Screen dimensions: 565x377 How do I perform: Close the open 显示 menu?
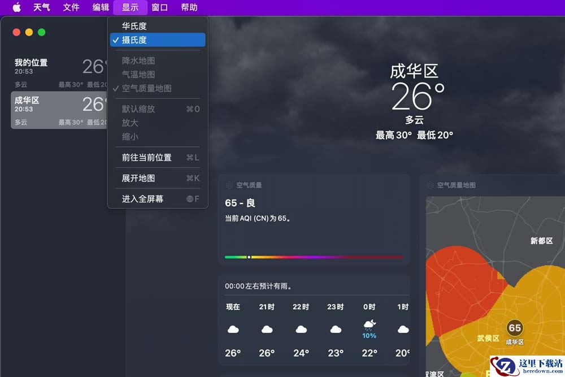[x=130, y=7]
